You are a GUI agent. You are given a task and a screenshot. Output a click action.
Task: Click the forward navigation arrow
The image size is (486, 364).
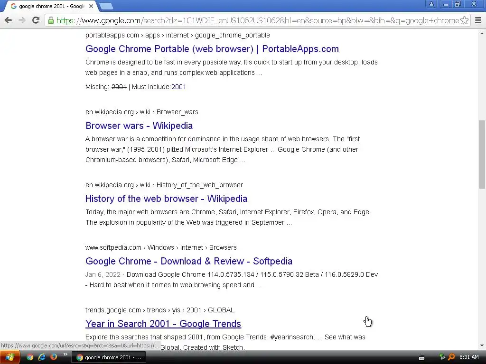pyautogui.click(x=22, y=20)
